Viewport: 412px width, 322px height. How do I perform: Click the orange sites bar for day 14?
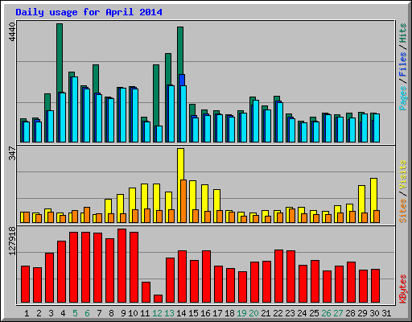[183, 201]
